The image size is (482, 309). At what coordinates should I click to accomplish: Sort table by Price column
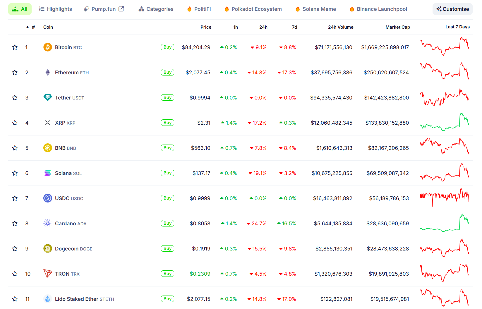[x=206, y=27]
